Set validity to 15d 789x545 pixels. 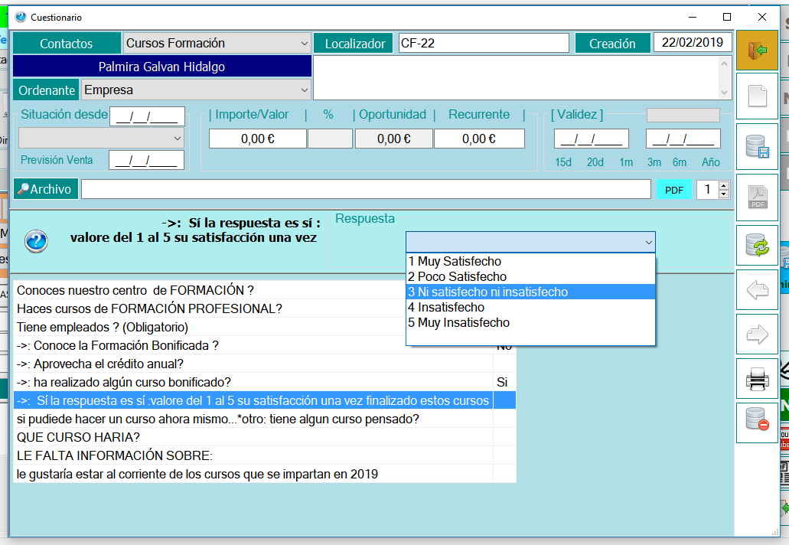click(563, 162)
